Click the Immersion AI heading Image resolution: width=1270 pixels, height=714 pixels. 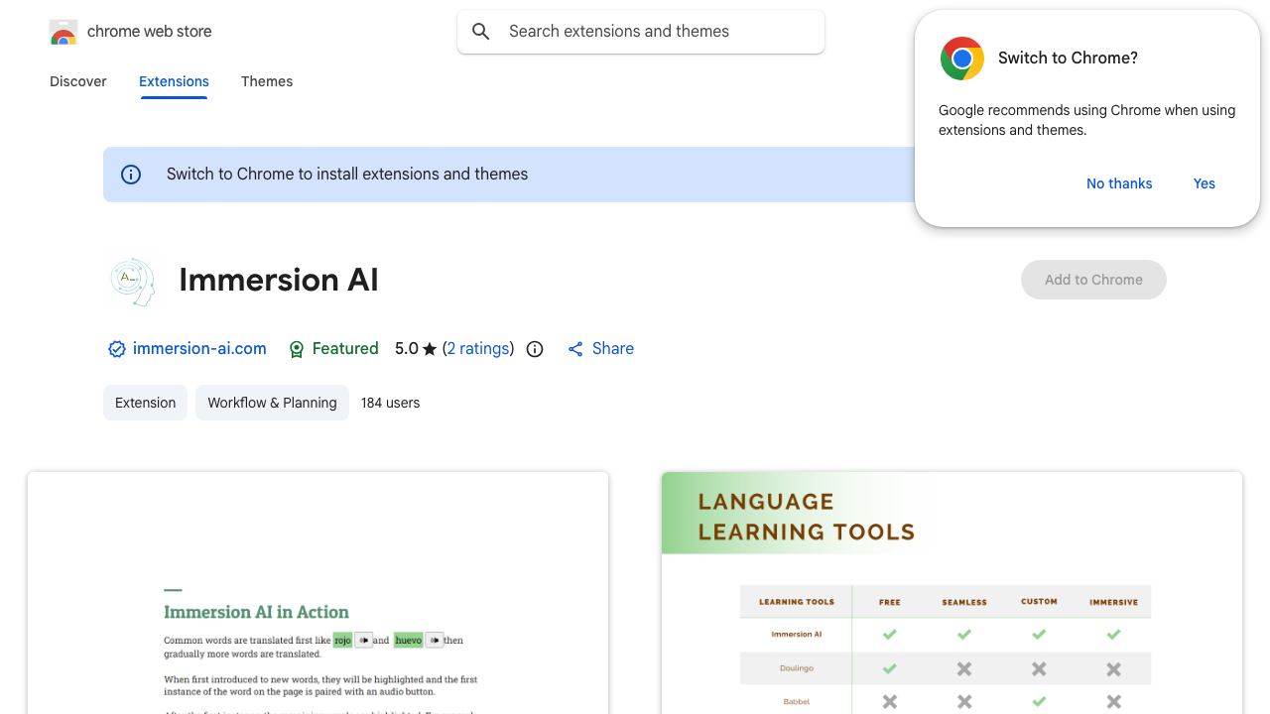click(279, 281)
